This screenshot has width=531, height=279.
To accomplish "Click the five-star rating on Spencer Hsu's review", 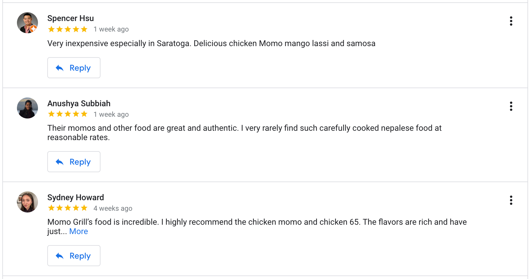I will [x=68, y=29].
